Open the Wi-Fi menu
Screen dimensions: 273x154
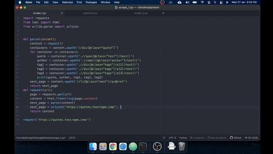(202, 2)
